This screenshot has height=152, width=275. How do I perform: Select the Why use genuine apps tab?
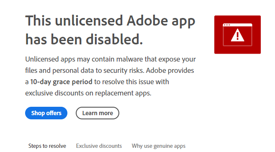coord(159,146)
